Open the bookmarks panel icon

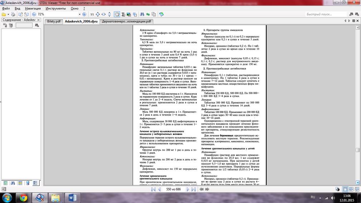coord(28,183)
